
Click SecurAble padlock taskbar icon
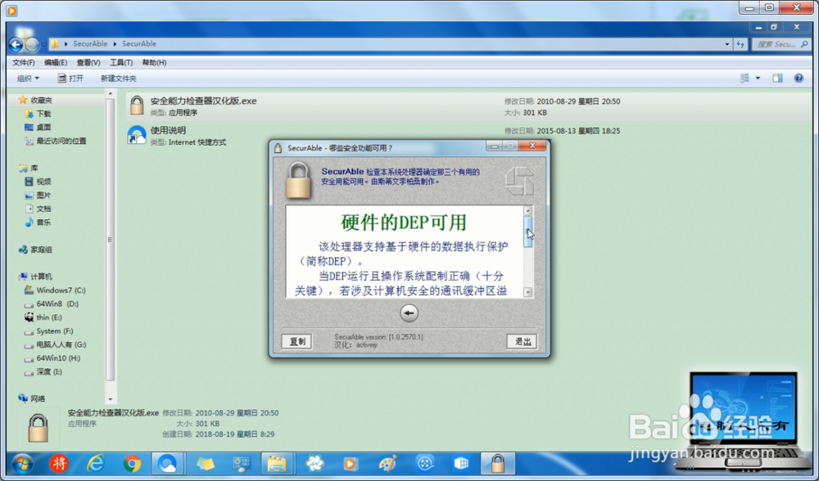pos(497,463)
